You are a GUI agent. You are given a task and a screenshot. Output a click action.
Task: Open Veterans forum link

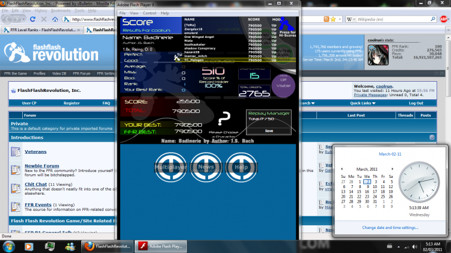[35, 152]
